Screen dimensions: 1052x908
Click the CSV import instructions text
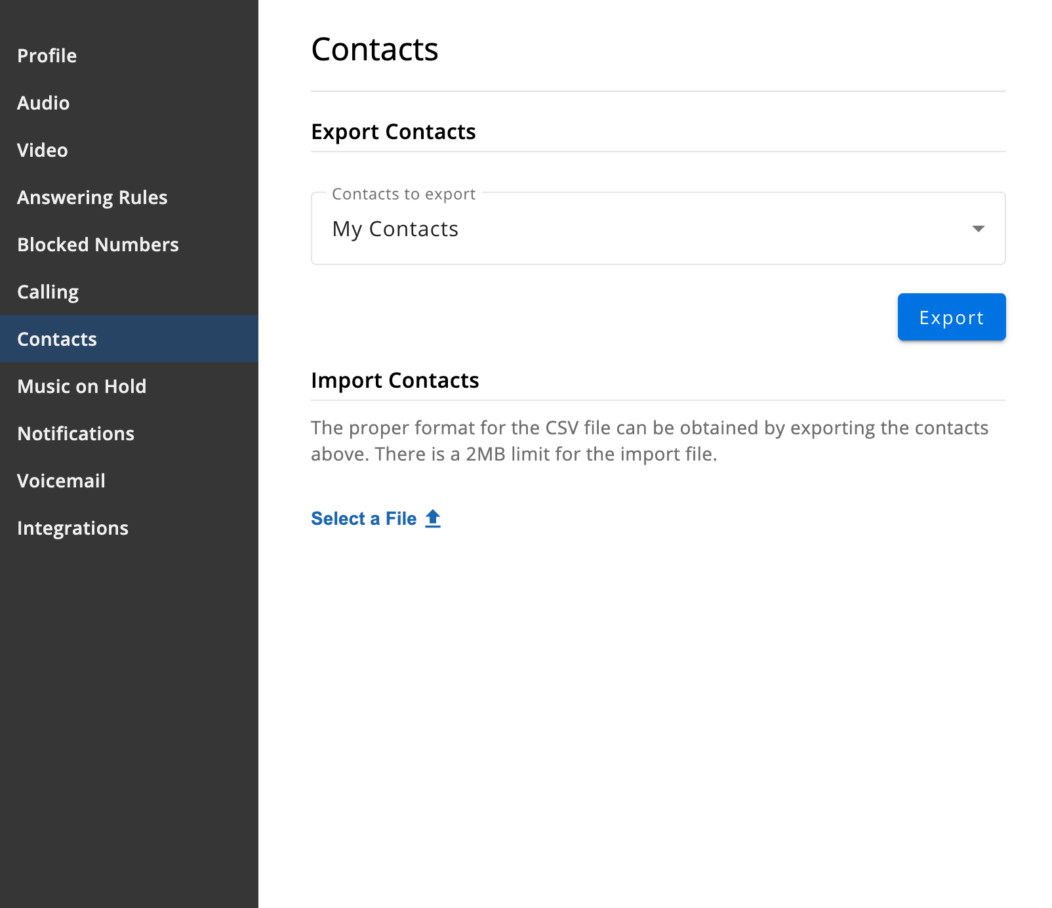tap(649, 441)
